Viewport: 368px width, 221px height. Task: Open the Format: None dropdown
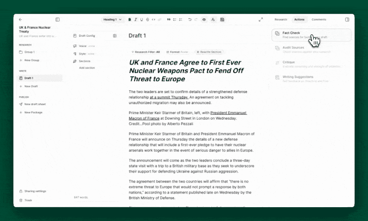pyautogui.click(x=177, y=52)
